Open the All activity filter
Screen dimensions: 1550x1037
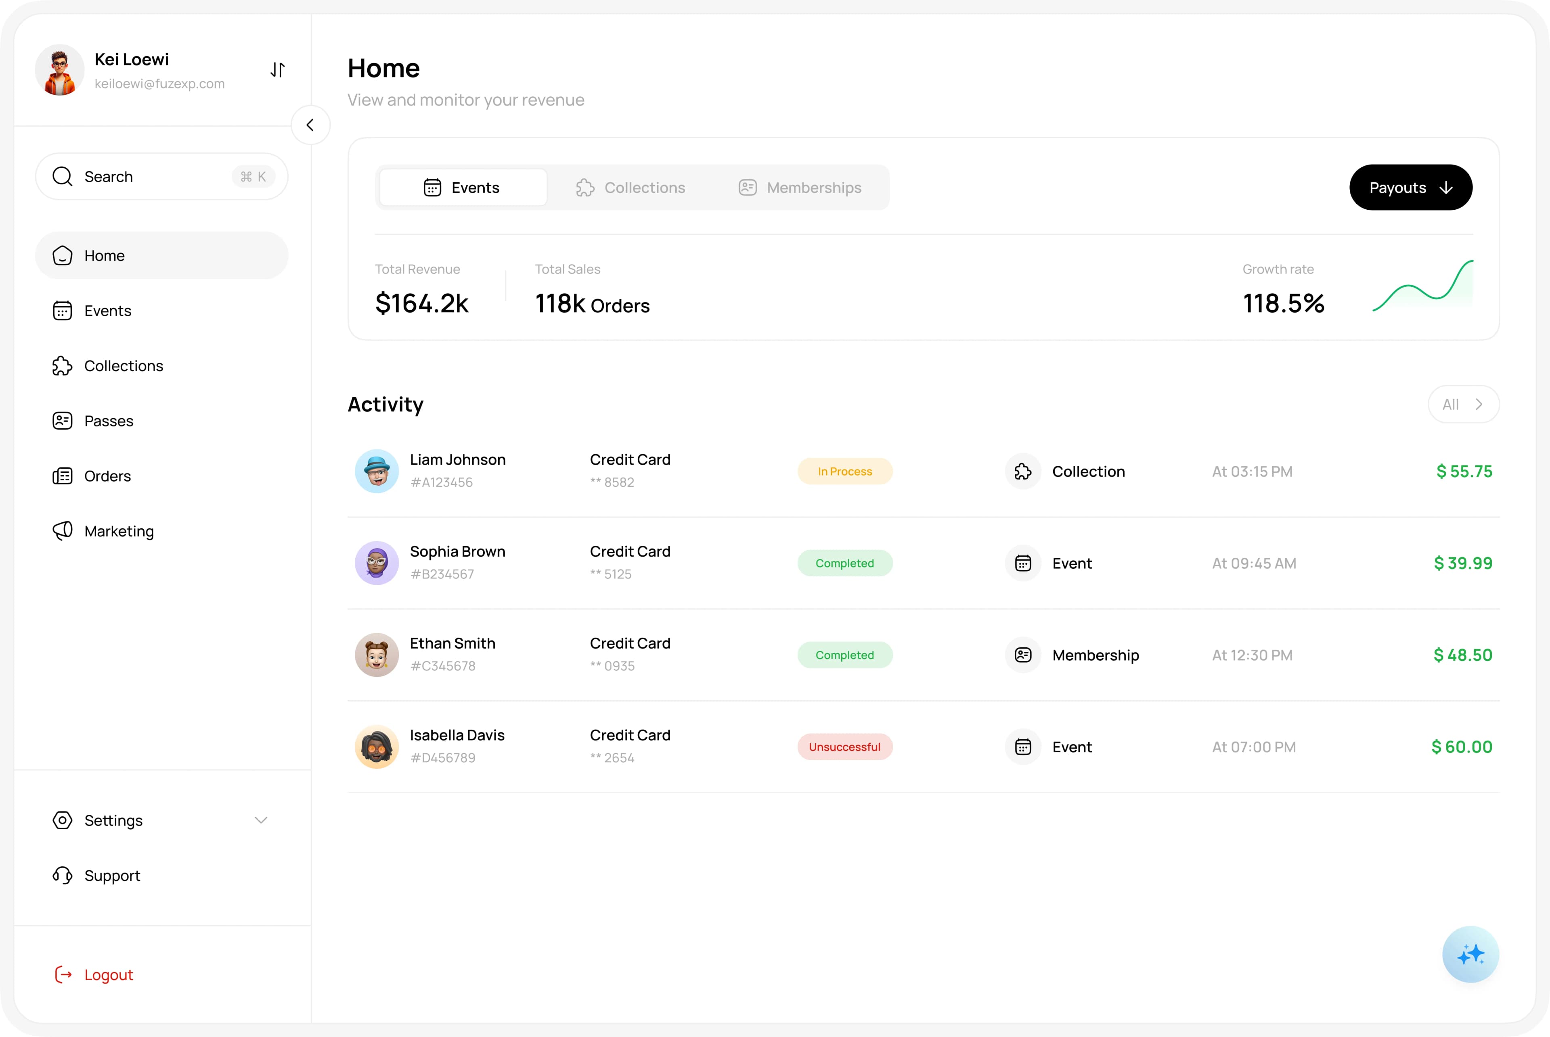tap(1463, 404)
